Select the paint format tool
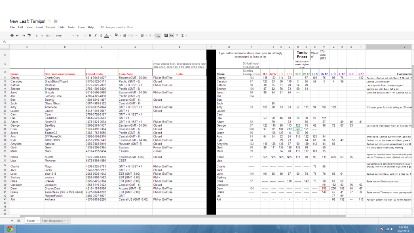Screen dimensions: 414x233 [29, 36]
